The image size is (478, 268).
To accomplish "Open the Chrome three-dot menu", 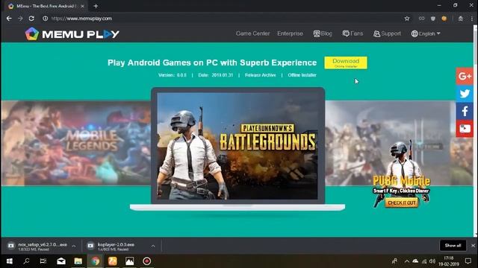I will (x=471, y=19).
